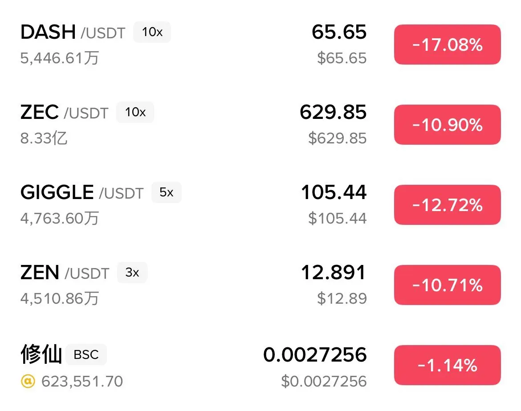
Task: Tap the -10.71% change badge for ZEN
Action: click(447, 285)
